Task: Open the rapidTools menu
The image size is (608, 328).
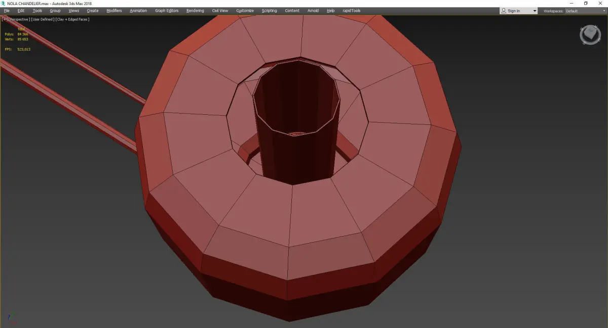Action: pyautogui.click(x=352, y=11)
